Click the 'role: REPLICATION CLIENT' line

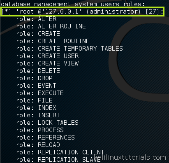[x=60, y=152]
